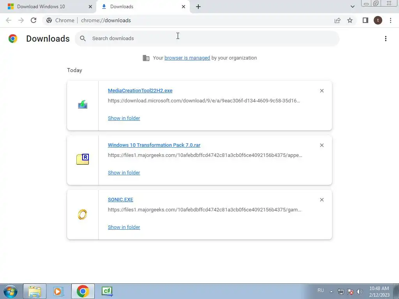Click the search magnifier icon
The height and width of the screenshot is (299, 399).
[x=83, y=39]
